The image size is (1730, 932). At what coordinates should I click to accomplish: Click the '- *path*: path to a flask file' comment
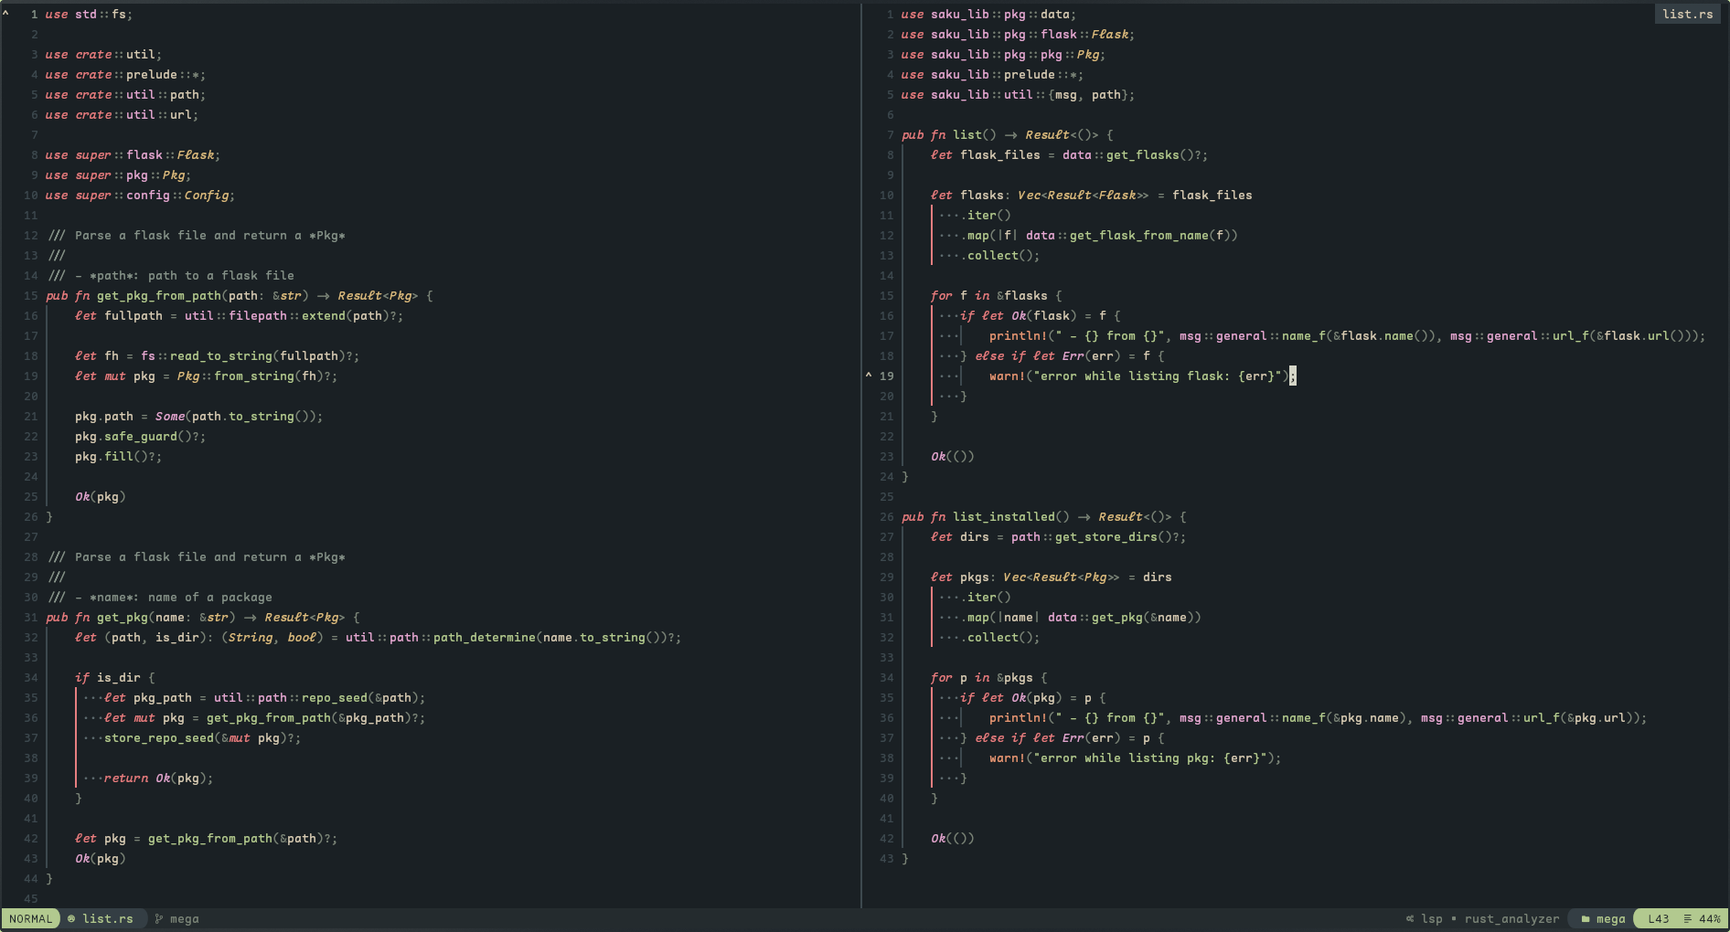tap(184, 275)
